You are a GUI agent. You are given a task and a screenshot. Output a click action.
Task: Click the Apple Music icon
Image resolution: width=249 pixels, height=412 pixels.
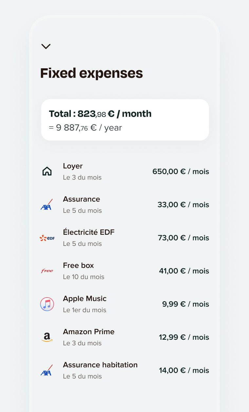(47, 304)
